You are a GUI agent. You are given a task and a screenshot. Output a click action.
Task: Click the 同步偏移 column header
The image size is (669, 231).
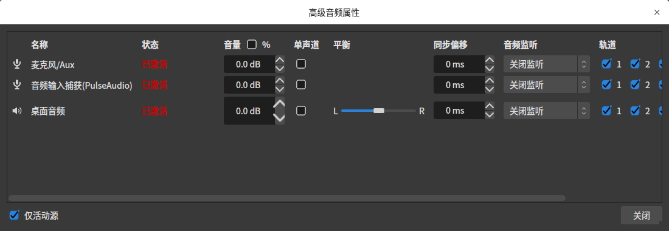(451, 44)
